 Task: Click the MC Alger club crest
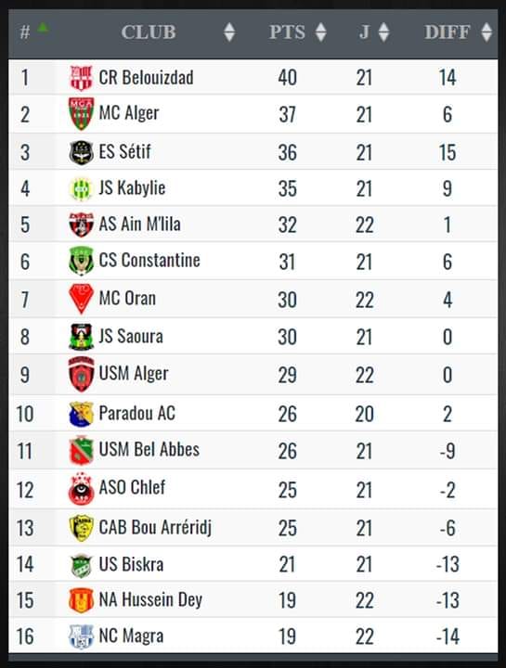tap(81, 114)
